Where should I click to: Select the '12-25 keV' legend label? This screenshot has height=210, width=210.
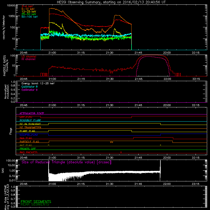29,12
